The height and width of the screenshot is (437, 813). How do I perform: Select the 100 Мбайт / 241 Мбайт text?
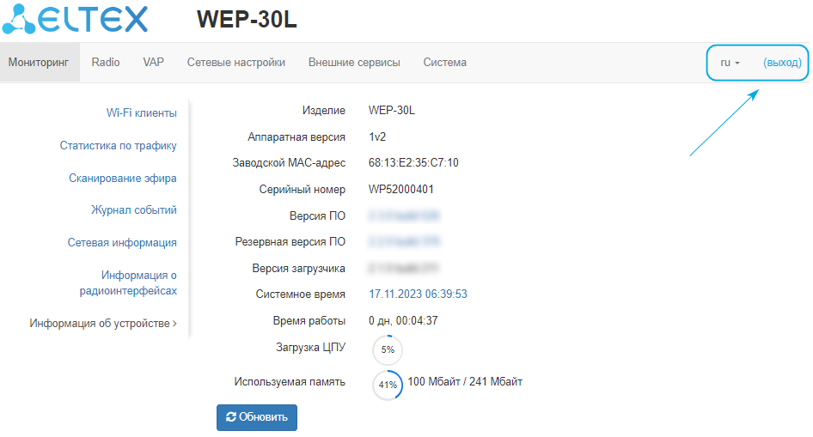[465, 381]
